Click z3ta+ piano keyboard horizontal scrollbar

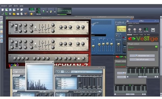(x=143, y=77)
